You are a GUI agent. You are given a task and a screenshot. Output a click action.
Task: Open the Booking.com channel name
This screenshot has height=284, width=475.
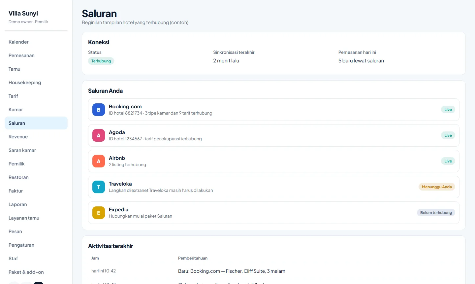(x=125, y=107)
